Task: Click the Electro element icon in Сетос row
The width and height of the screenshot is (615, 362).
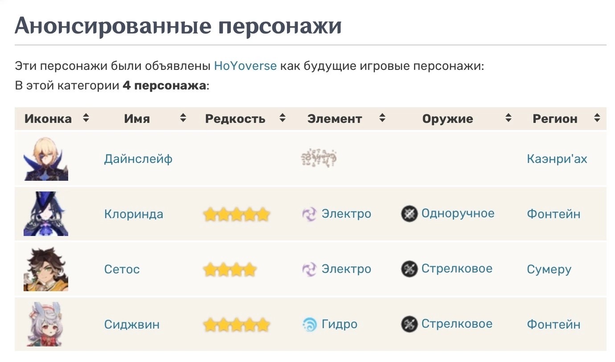Action: coord(309,269)
